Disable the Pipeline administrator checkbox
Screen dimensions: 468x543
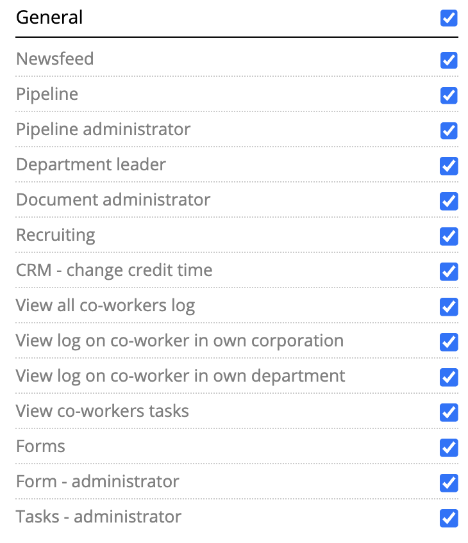[x=449, y=131]
